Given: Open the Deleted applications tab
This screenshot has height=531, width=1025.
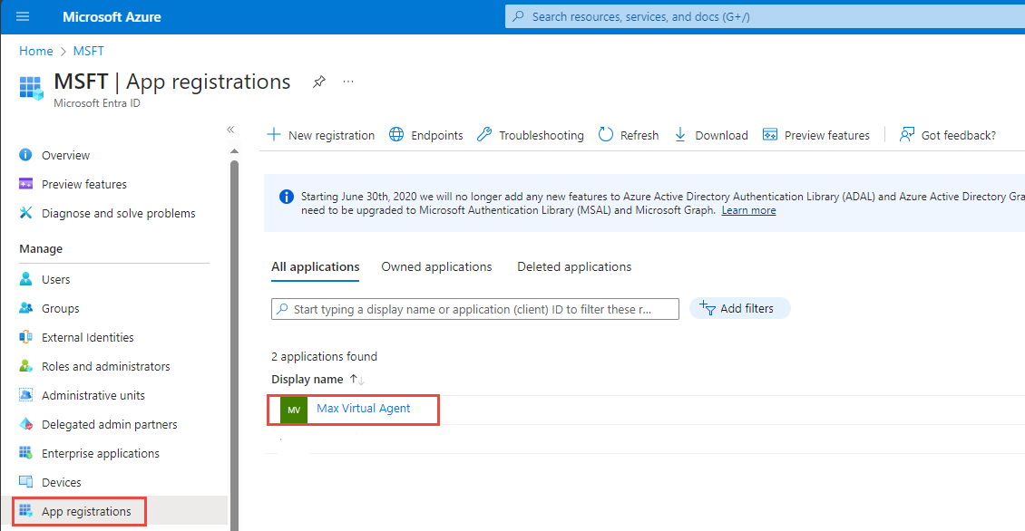Looking at the screenshot, I should [573, 266].
